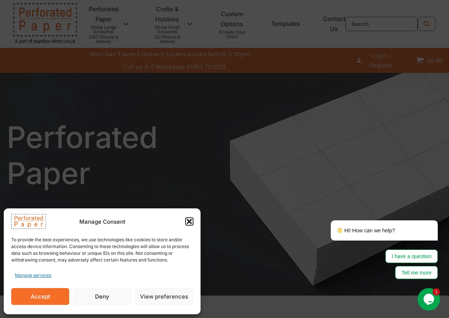This screenshot has height=318, width=449.
Task: Open the Login / Register link
Action: click(x=381, y=61)
